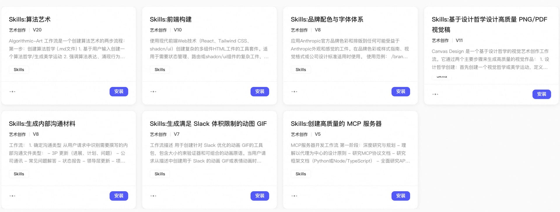Open more options on the Slack 动图 GIF card
560x212 pixels.
[x=153, y=196]
